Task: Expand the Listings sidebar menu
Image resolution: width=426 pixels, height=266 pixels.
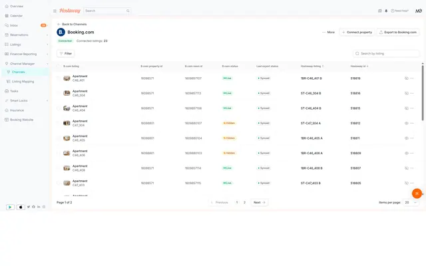Action: click(47, 45)
